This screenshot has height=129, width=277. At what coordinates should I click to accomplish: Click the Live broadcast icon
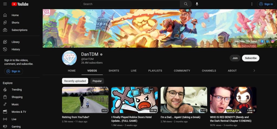click(x=5, y=119)
